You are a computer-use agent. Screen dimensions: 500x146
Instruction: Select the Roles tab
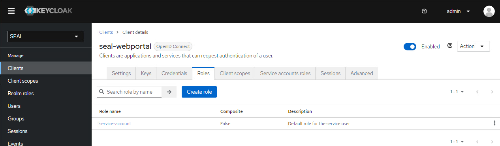point(203,73)
